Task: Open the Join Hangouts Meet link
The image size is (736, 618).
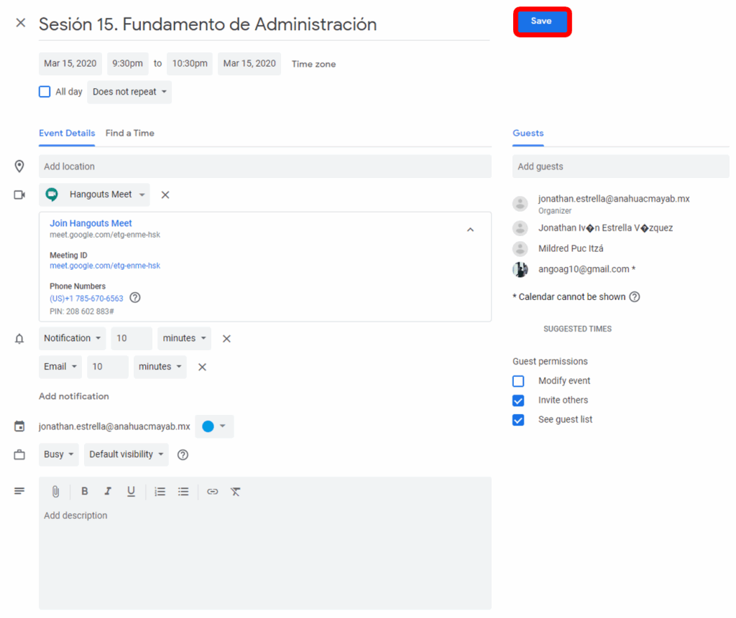Action: [91, 223]
